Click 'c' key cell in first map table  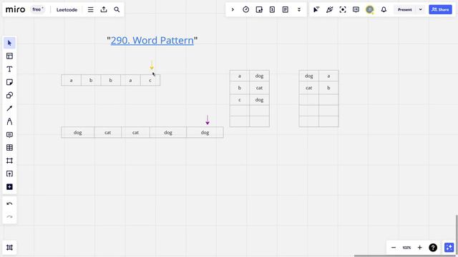(x=240, y=100)
